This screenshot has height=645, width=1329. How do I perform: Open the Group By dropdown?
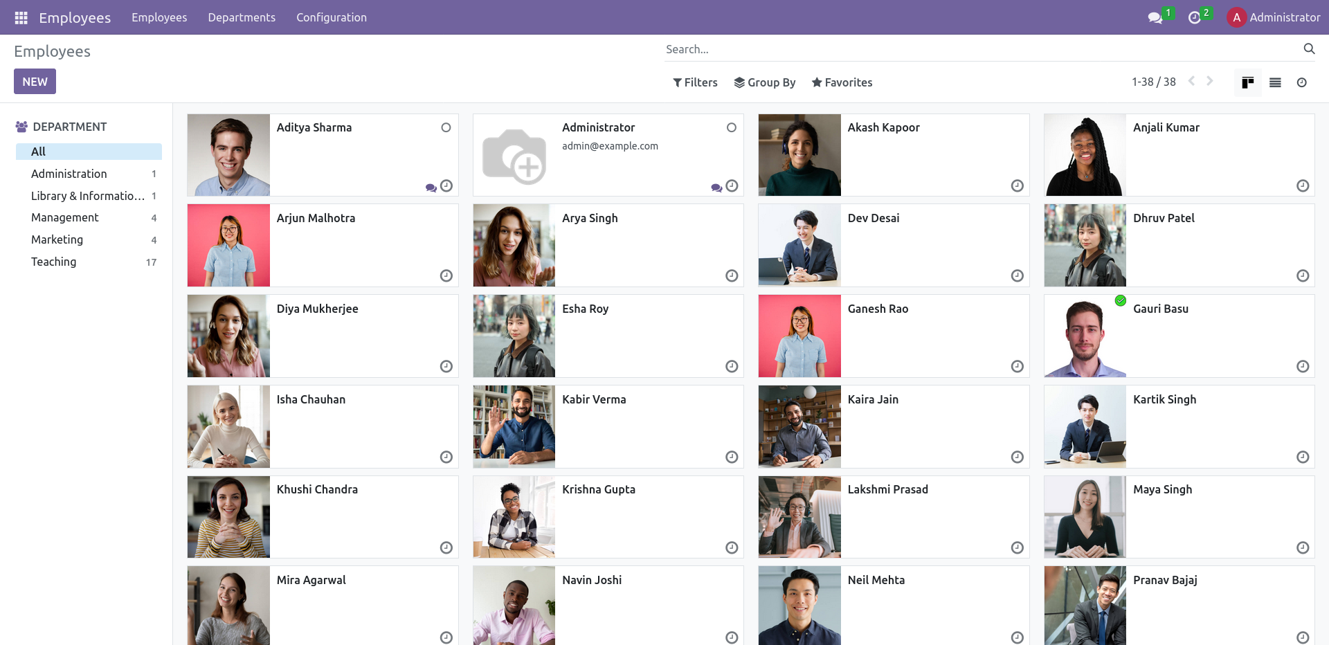(764, 82)
